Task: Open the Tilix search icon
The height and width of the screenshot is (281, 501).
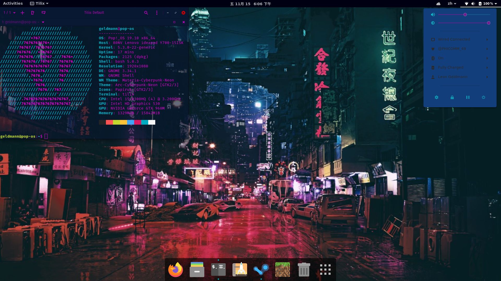Action: click(146, 12)
